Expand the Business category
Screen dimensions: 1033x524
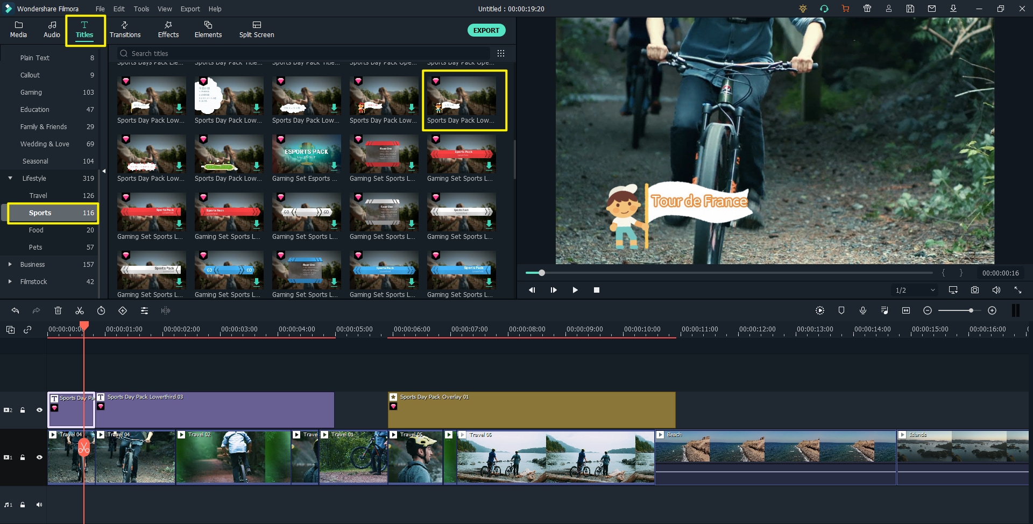tap(10, 264)
